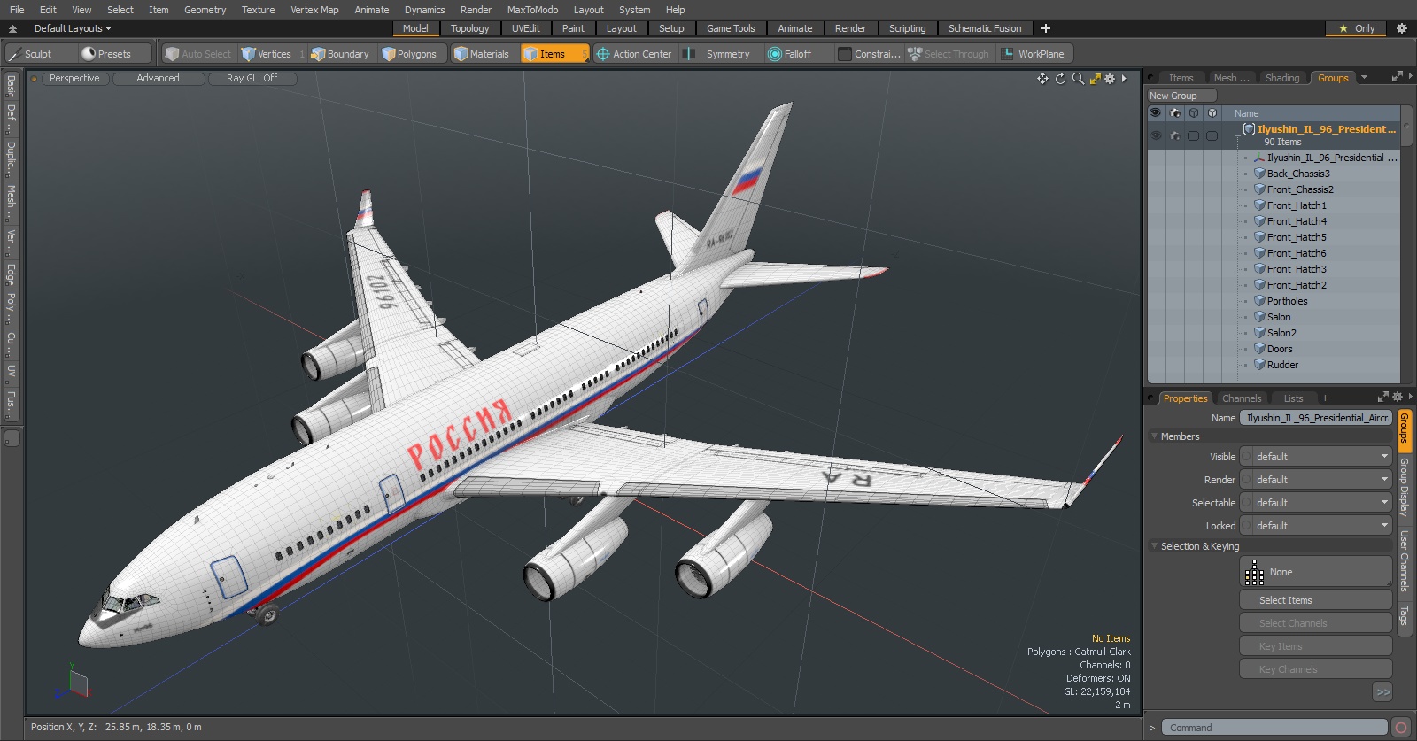Click the Advanced viewport style button
Viewport: 1417px width, 741px height.
[158, 79]
